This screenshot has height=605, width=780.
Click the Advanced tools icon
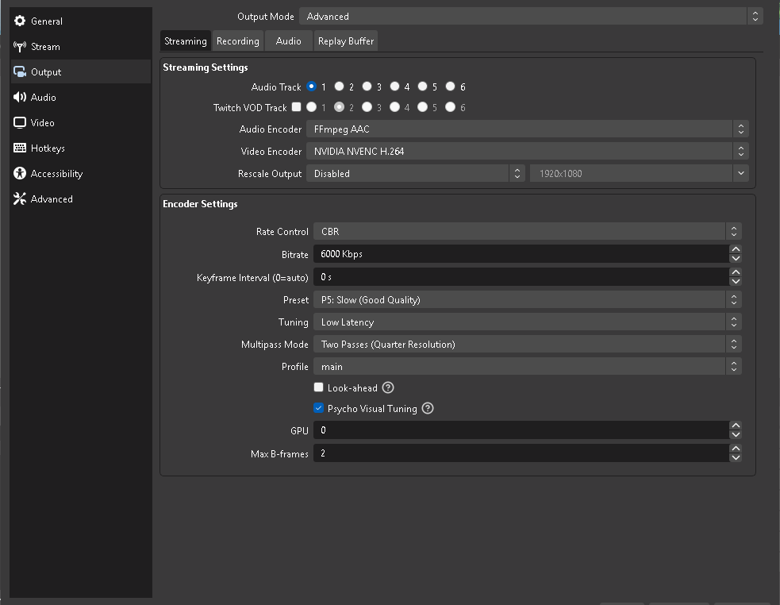point(20,198)
